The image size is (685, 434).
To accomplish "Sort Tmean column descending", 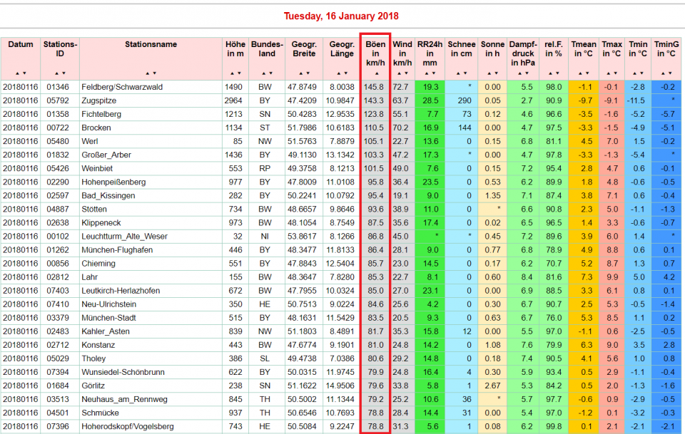I will pos(586,73).
